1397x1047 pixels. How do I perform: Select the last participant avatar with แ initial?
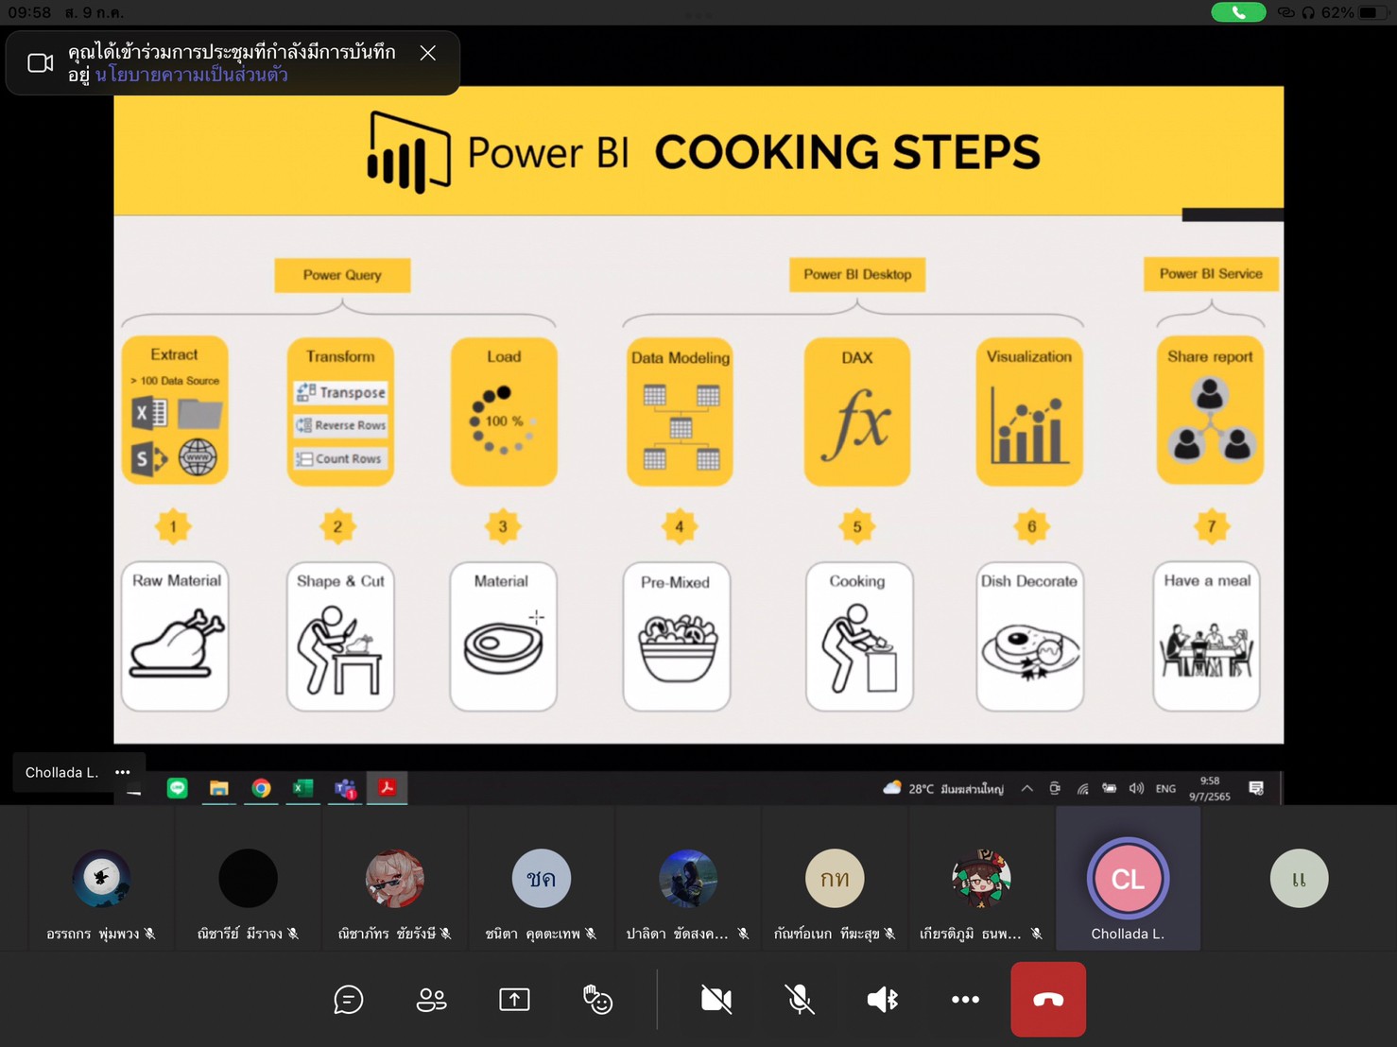[x=1299, y=878]
